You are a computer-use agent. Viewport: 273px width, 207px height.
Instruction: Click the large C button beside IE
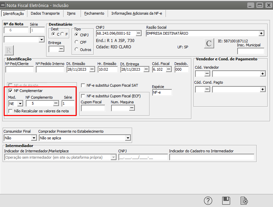(209, 43)
